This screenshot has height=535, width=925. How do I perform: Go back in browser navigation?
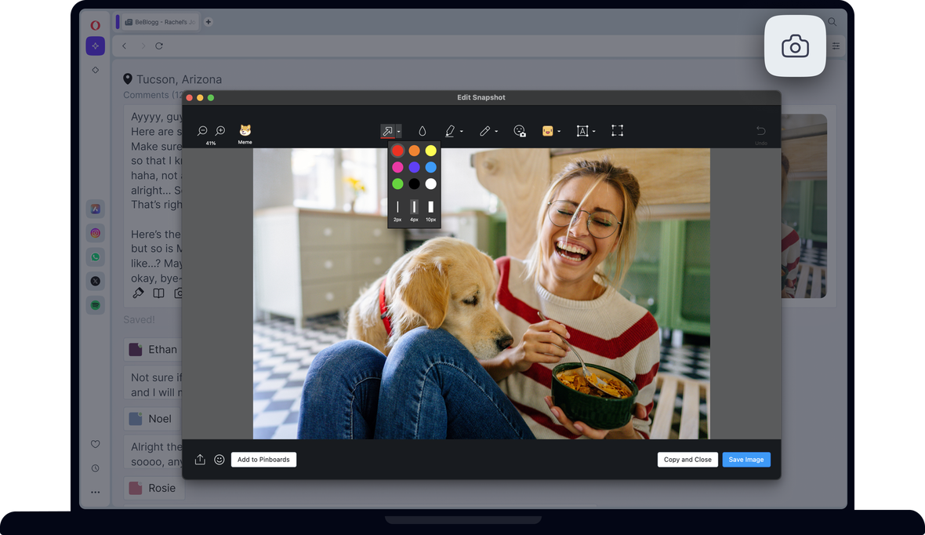point(124,45)
